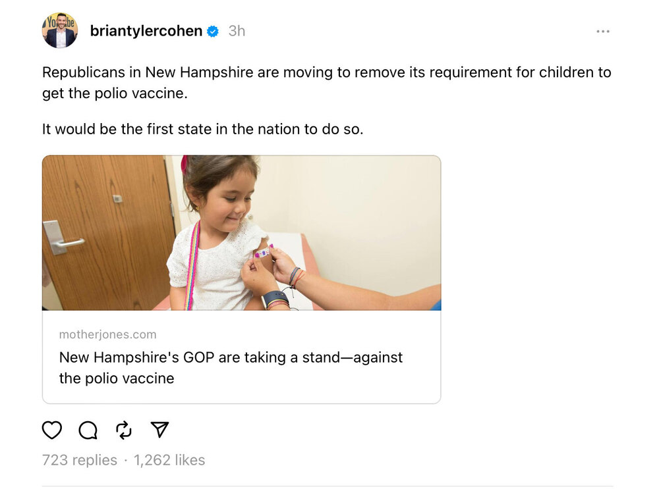View the 723 replies
This screenshot has width=659, height=491.
79,460
